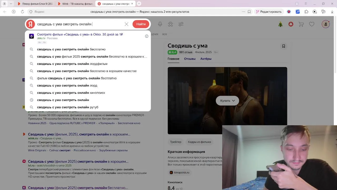Screen dimensions: 337x190
Task: Open the Актёры tab in movie card
Action: coord(206,59)
